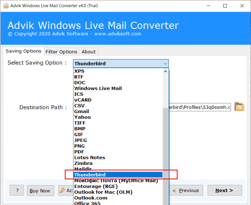Click the Destination Path text field
This screenshot has width=251, height=205.
(x=199, y=107)
